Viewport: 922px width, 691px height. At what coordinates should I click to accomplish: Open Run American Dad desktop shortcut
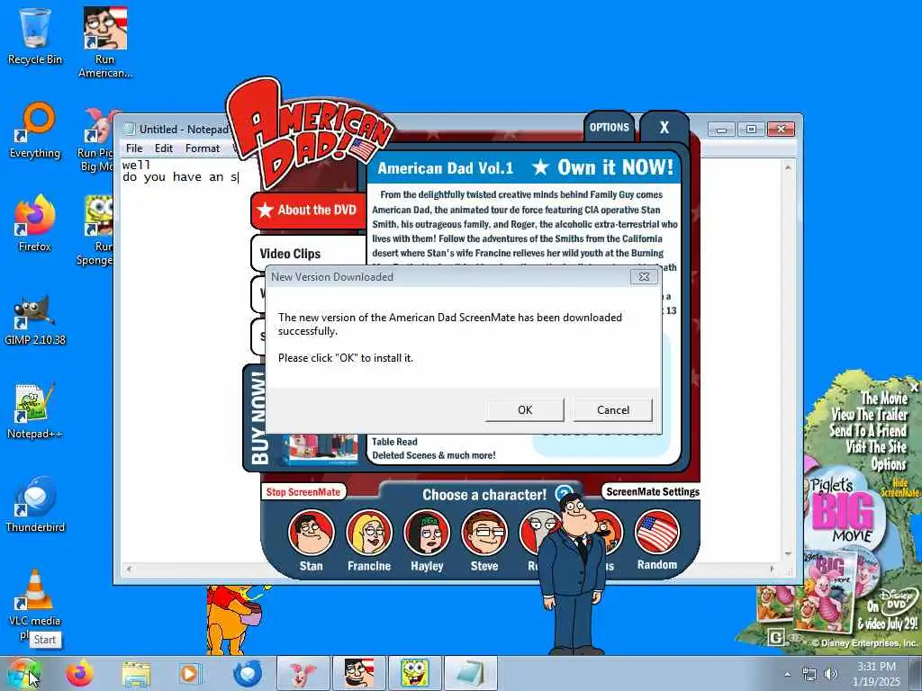pos(105,42)
